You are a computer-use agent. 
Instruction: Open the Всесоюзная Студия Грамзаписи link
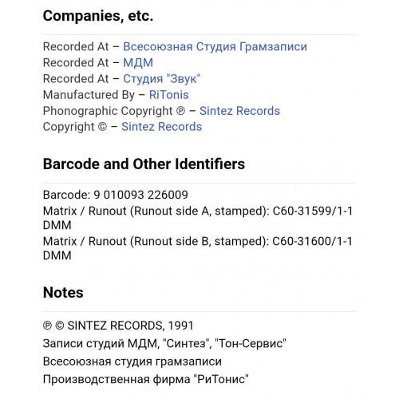tap(215, 47)
